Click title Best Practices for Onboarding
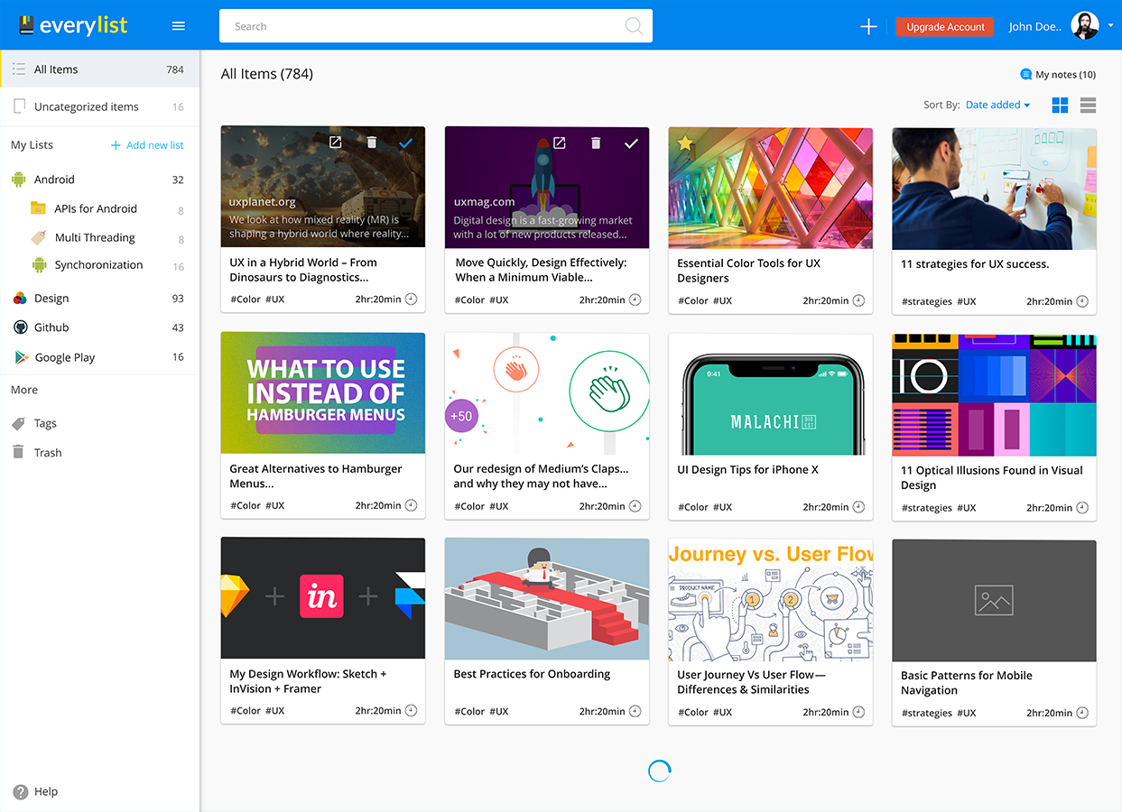The height and width of the screenshot is (812, 1122). click(x=532, y=674)
